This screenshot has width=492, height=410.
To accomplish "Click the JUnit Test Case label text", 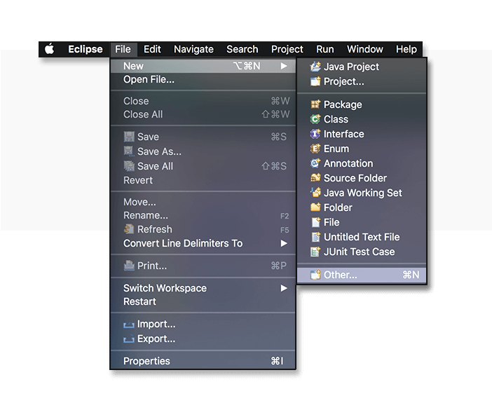I will coord(360,252).
